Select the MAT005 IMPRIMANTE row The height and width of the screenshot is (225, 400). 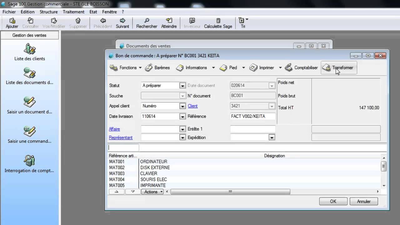244,185
